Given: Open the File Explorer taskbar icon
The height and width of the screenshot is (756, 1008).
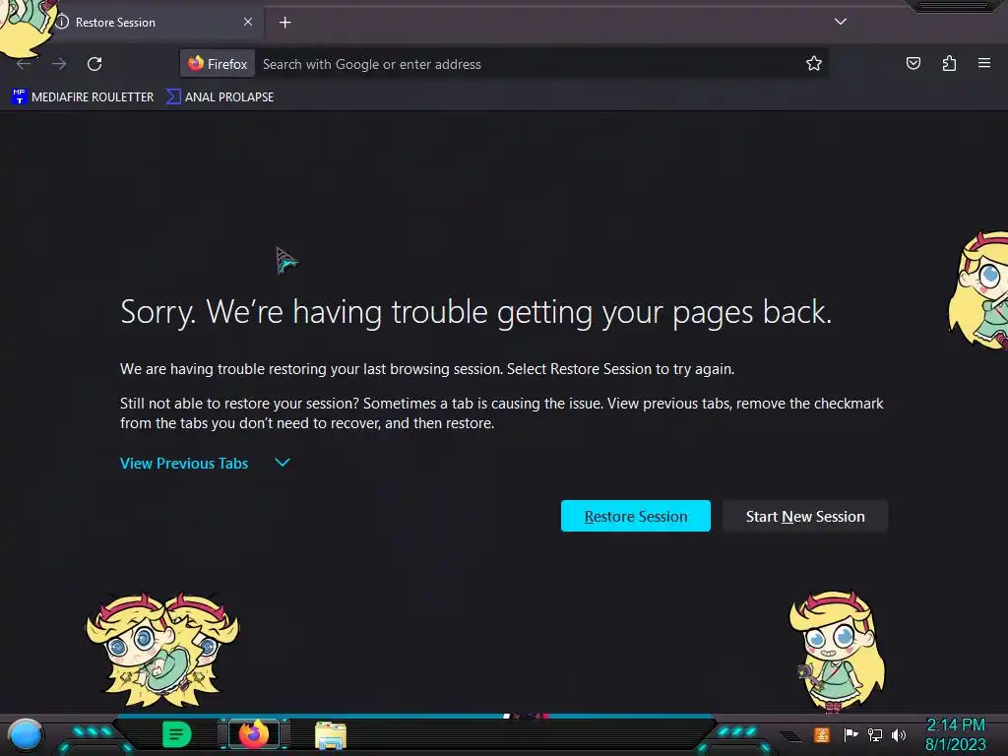Looking at the screenshot, I should (x=331, y=735).
